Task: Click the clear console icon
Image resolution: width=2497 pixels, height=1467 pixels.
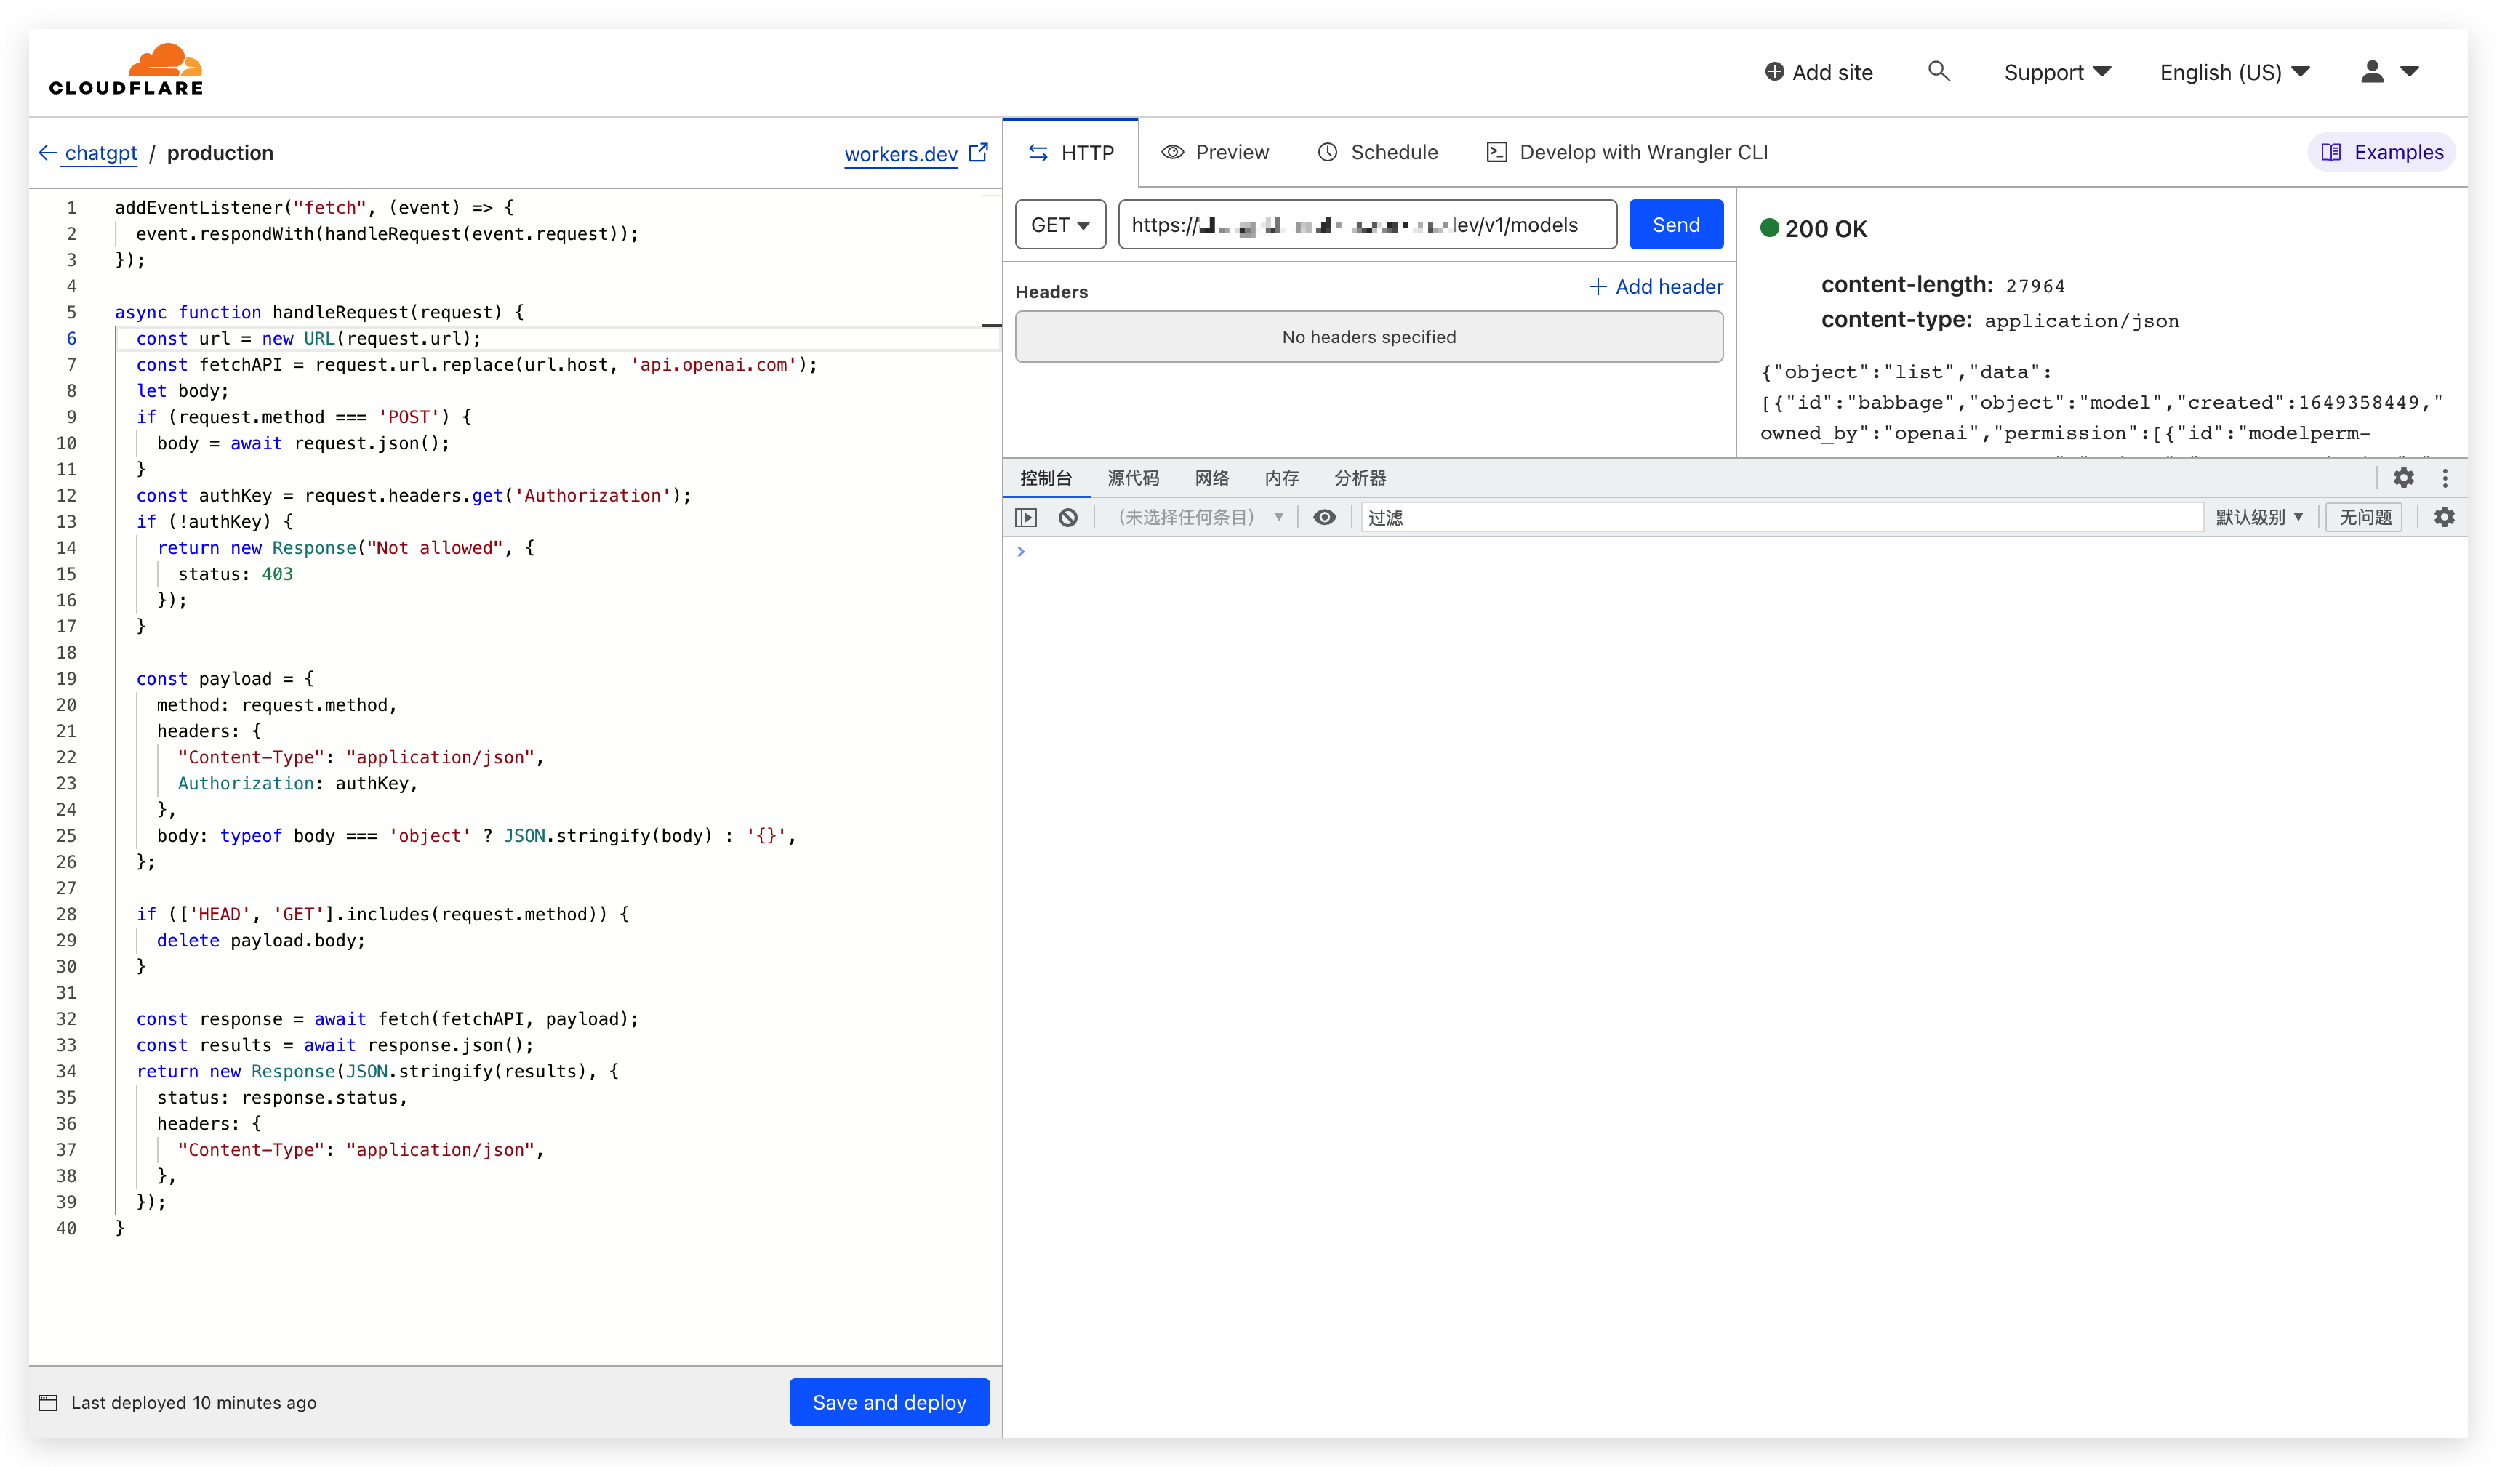Action: click(1067, 517)
